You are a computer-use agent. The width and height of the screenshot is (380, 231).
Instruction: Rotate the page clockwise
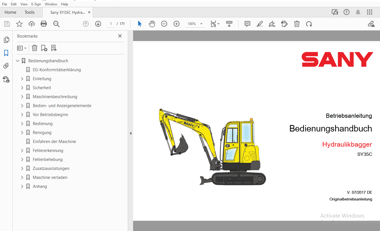point(309,24)
